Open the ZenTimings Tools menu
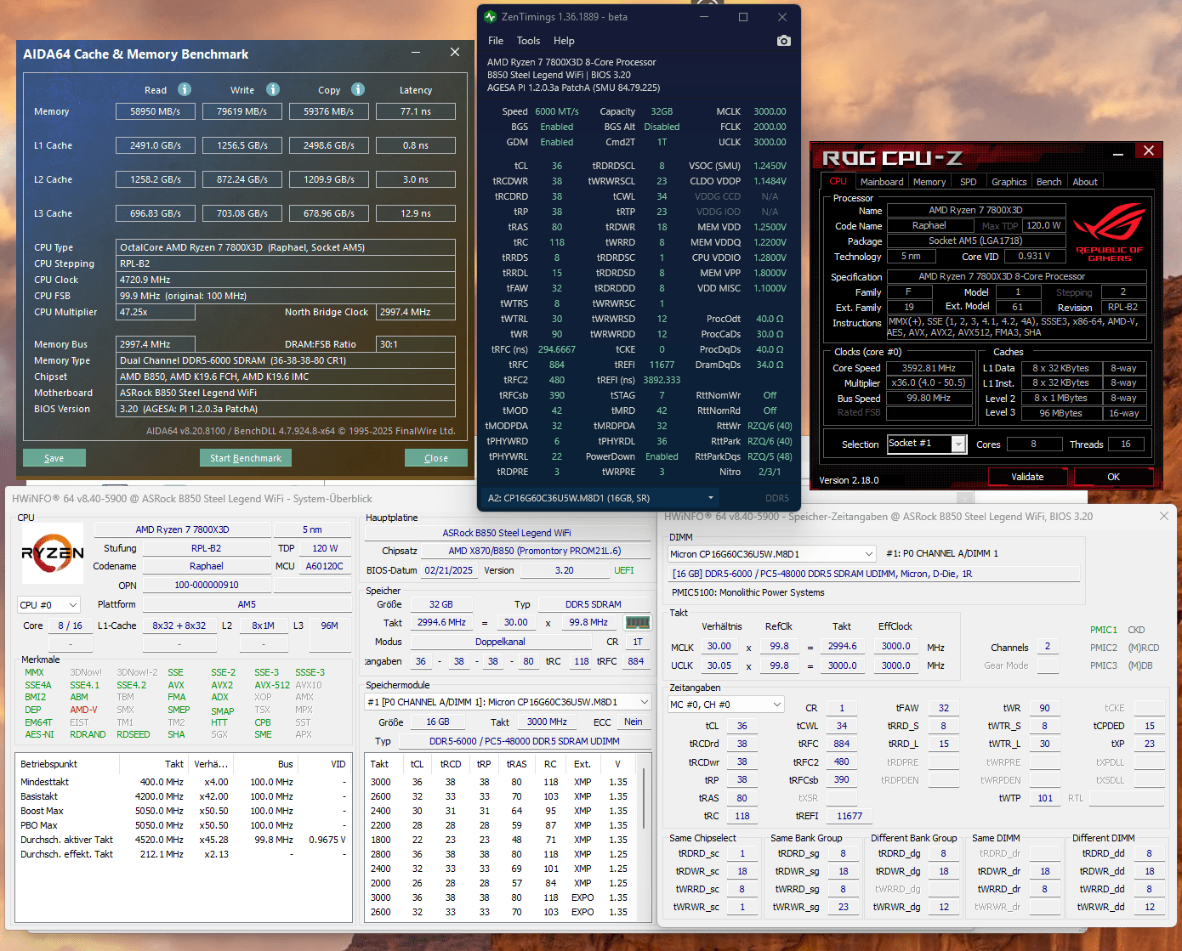 coord(528,41)
